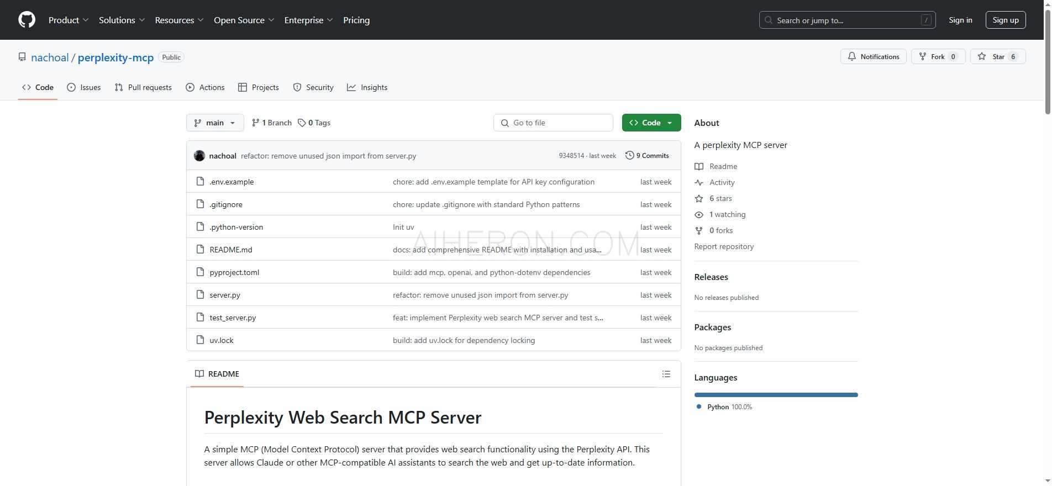Click file icon next to README.md
The height and width of the screenshot is (486, 1052).
[201, 249]
